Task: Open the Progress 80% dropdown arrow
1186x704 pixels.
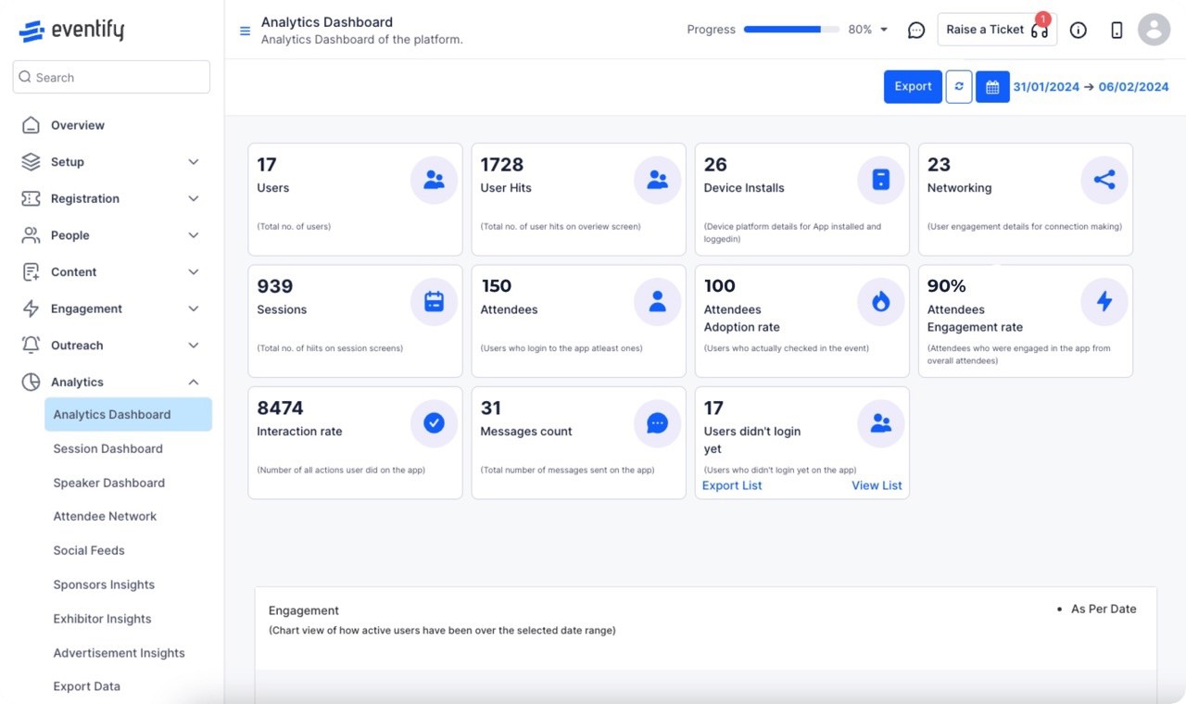Action: [x=884, y=30]
